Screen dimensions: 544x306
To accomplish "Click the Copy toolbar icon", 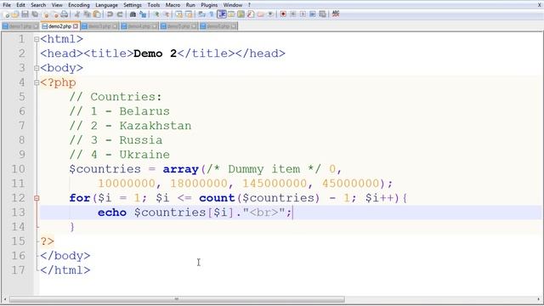I will (88, 14).
